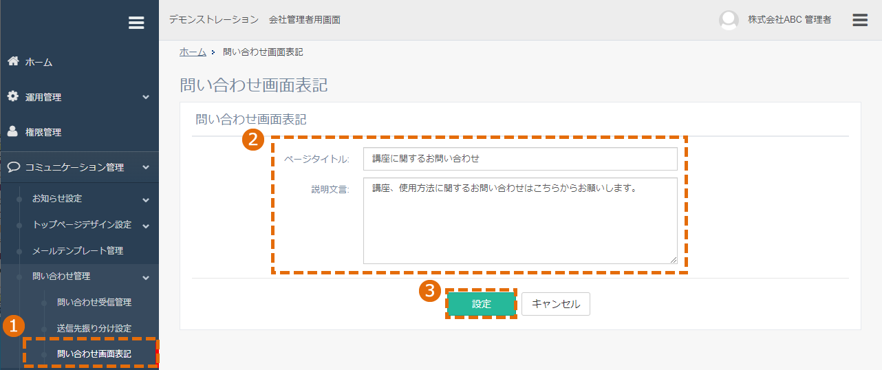Expand the お知らせ設定 chevron
Image resolution: width=882 pixels, height=370 pixels.
point(146,199)
